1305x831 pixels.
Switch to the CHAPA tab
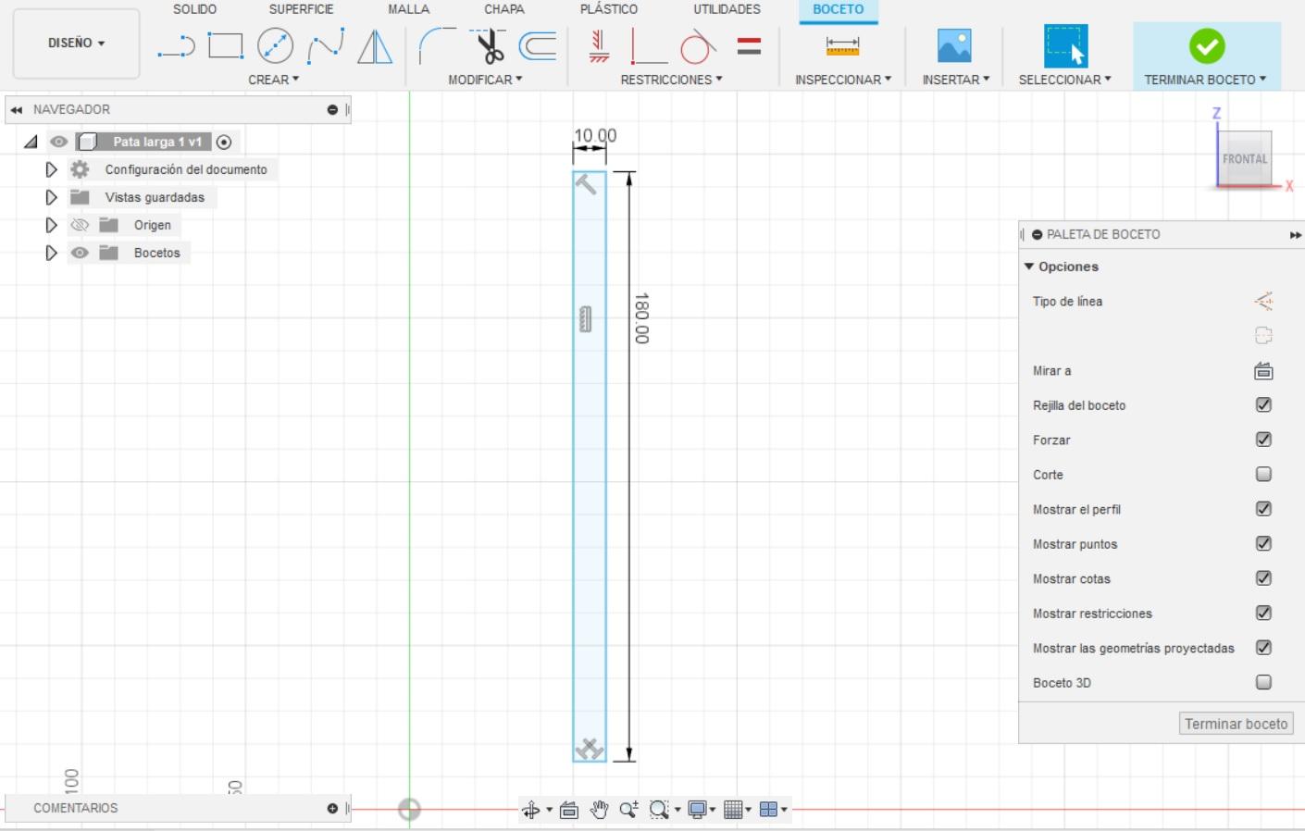click(503, 9)
